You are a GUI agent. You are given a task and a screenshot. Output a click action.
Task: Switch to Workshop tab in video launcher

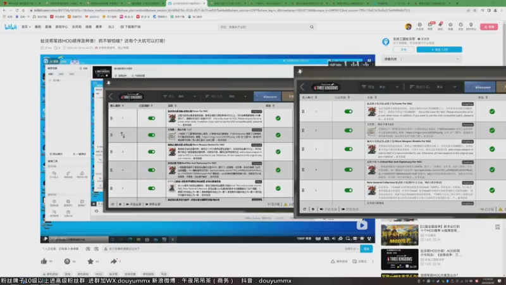(x=267, y=96)
